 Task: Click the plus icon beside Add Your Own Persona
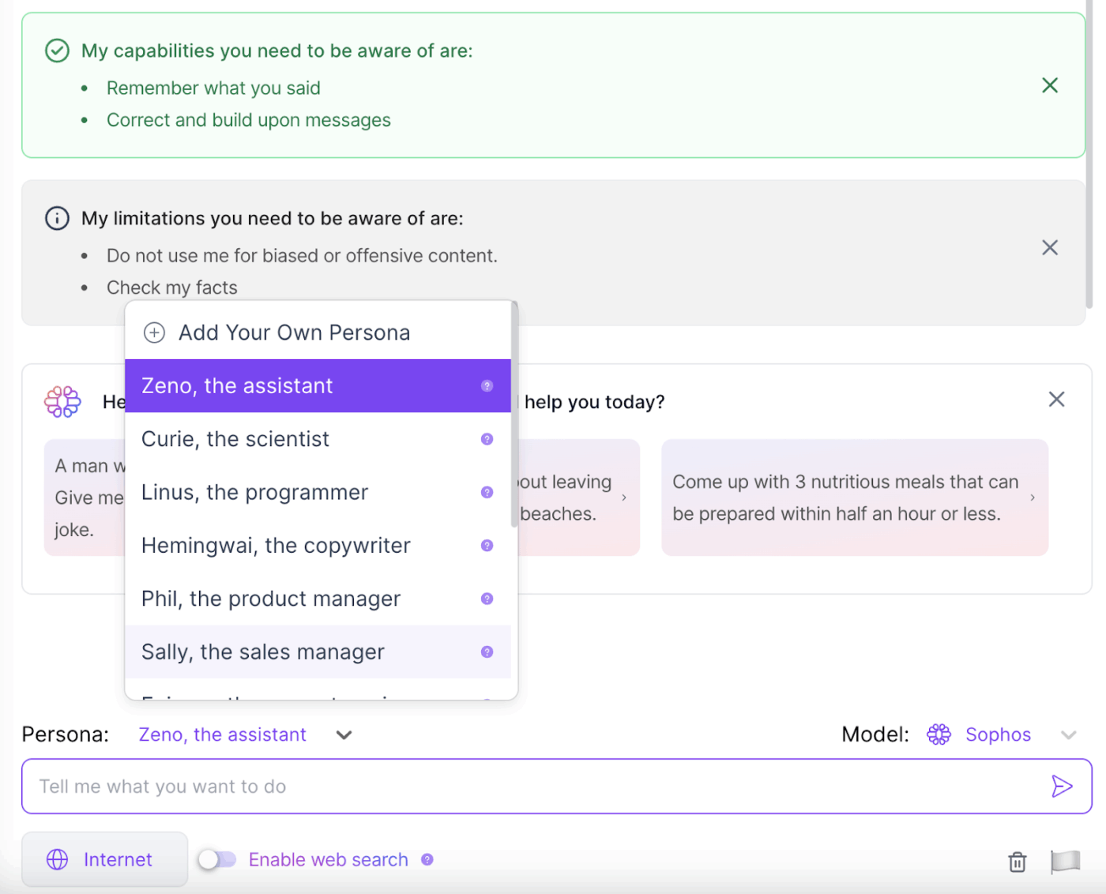click(154, 332)
